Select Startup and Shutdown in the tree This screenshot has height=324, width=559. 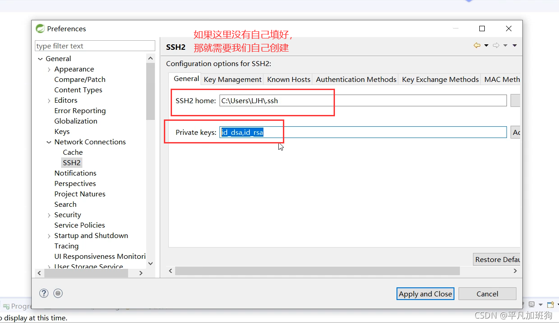coord(91,236)
